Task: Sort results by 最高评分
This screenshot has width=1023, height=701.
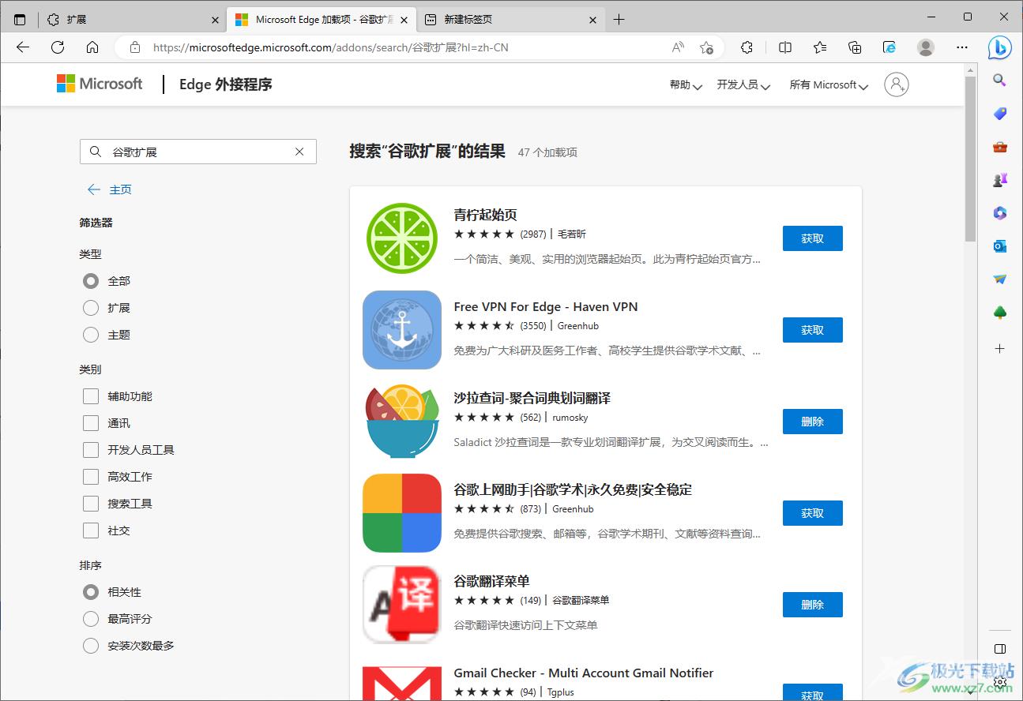Action: 91,619
